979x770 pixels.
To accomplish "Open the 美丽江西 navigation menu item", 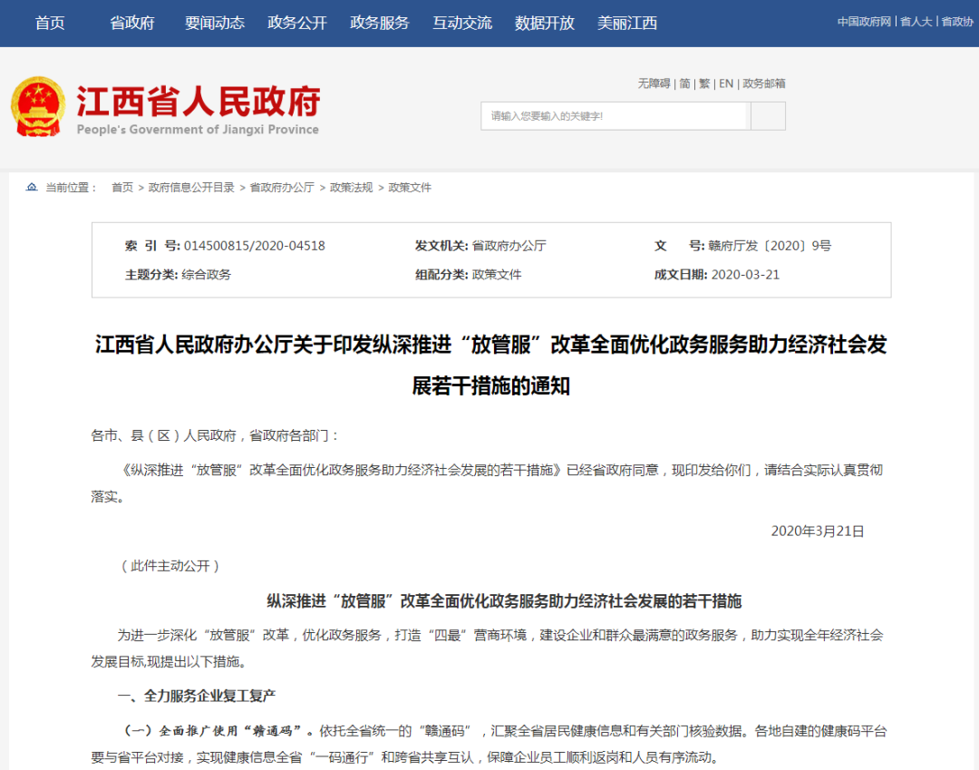I will coord(627,23).
